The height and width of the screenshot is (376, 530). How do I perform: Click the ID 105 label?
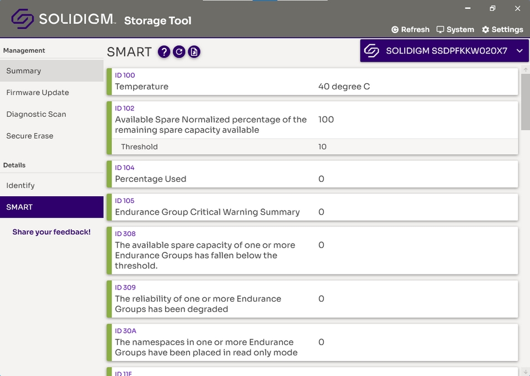coord(125,201)
